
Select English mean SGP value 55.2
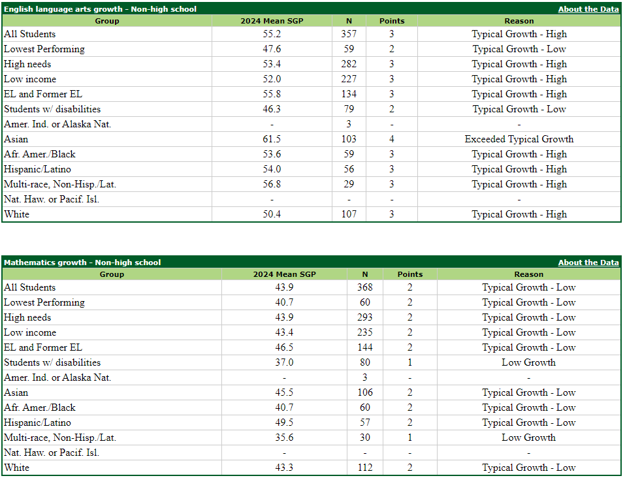[x=272, y=34]
